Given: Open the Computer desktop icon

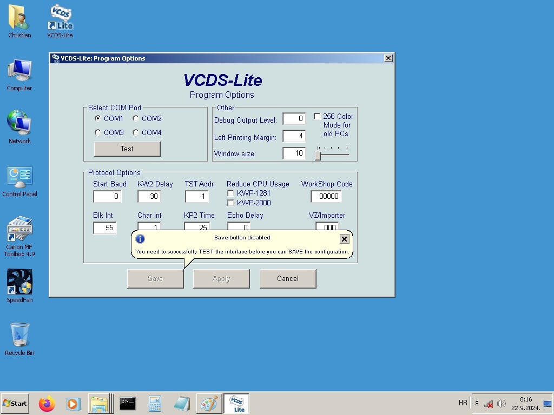Looking at the screenshot, I should point(19,75).
